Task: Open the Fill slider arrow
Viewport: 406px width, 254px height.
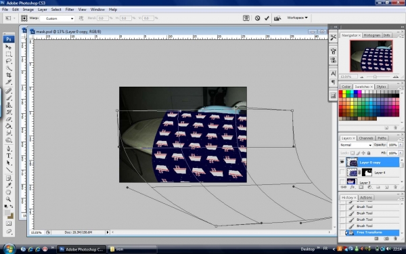Action: [401, 153]
